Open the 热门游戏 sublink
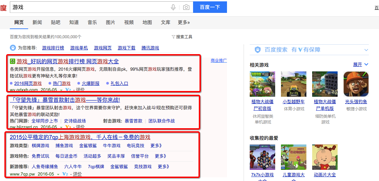 62,84
